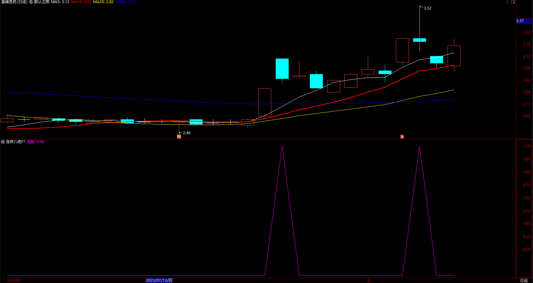Open the dropdown arrow beside 默认主图
533x283 pixels.
point(31,2)
